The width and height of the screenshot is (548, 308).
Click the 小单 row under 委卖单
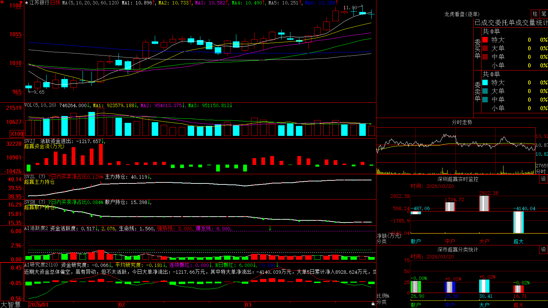coord(515,108)
